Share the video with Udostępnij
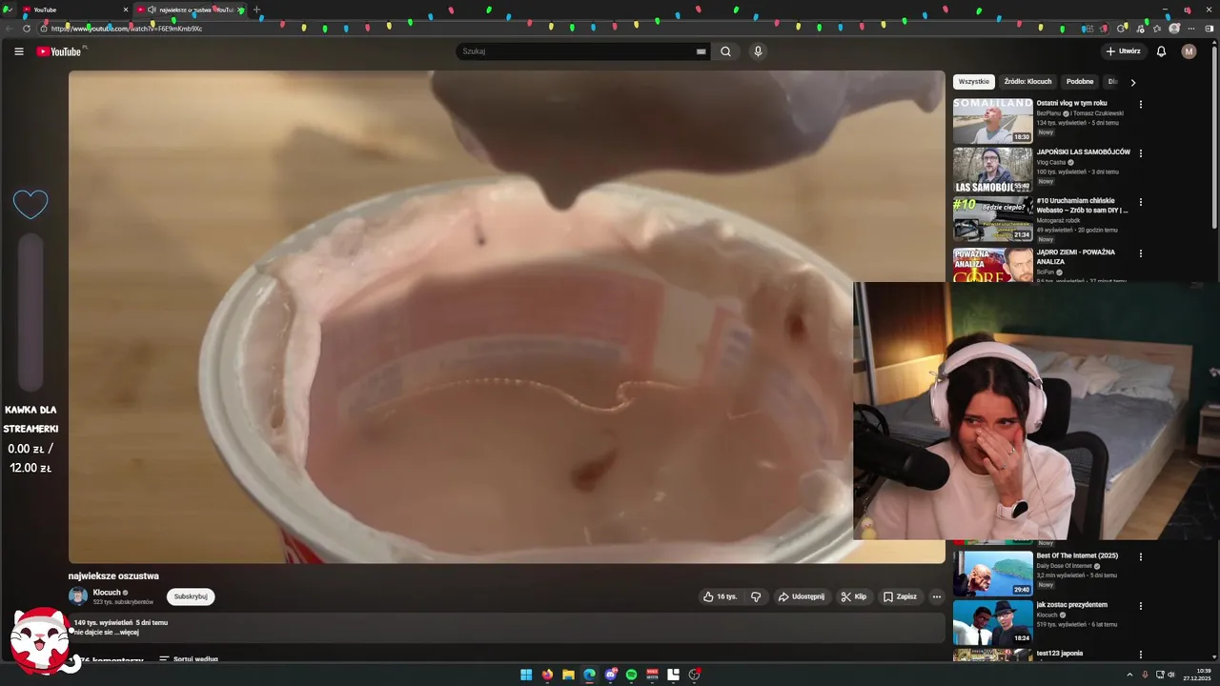The height and width of the screenshot is (686, 1220). coord(801,596)
